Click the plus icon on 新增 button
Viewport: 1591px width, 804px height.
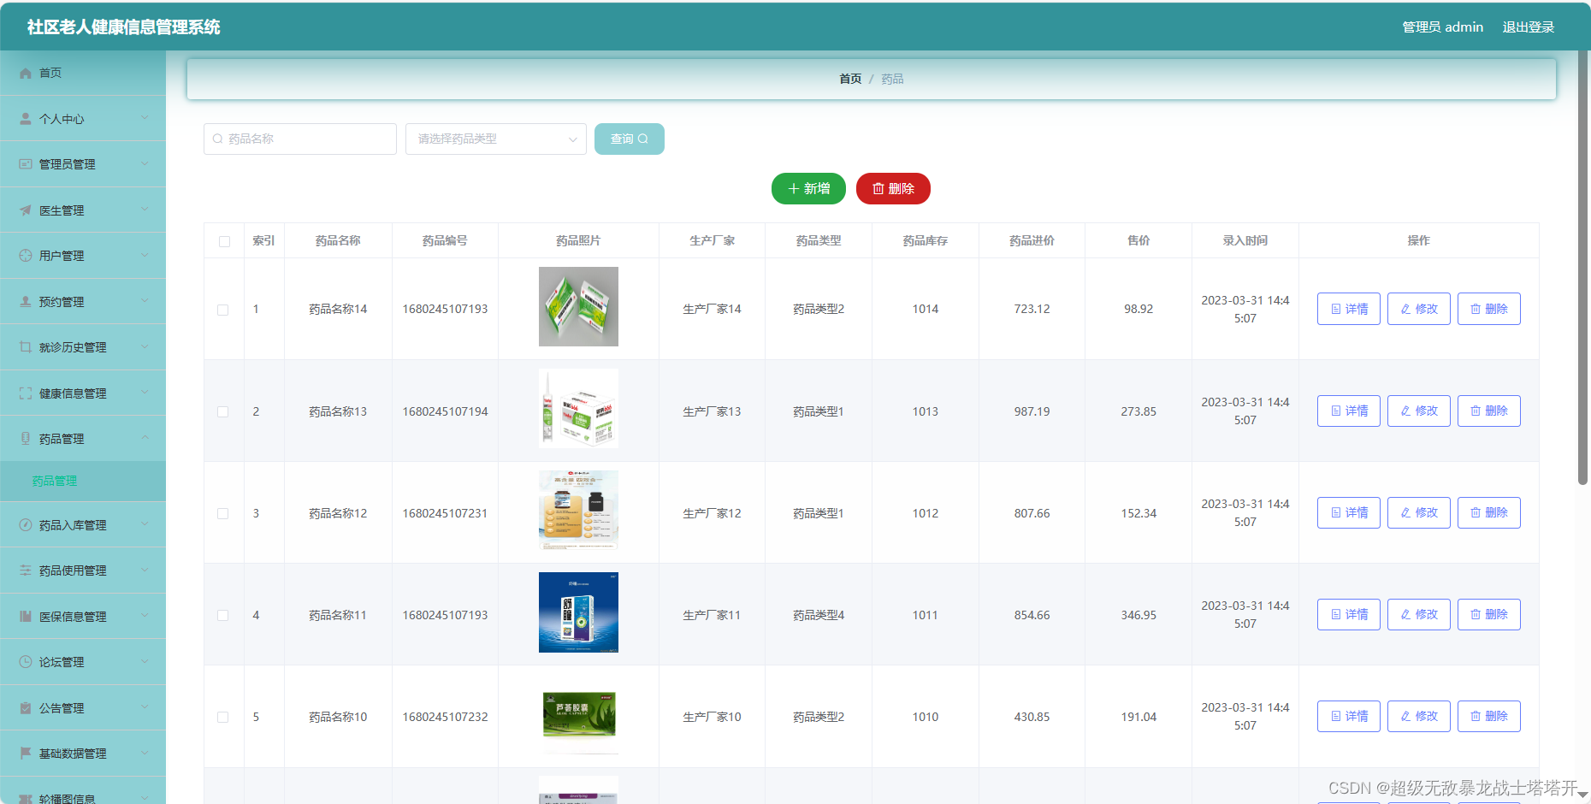pos(794,188)
